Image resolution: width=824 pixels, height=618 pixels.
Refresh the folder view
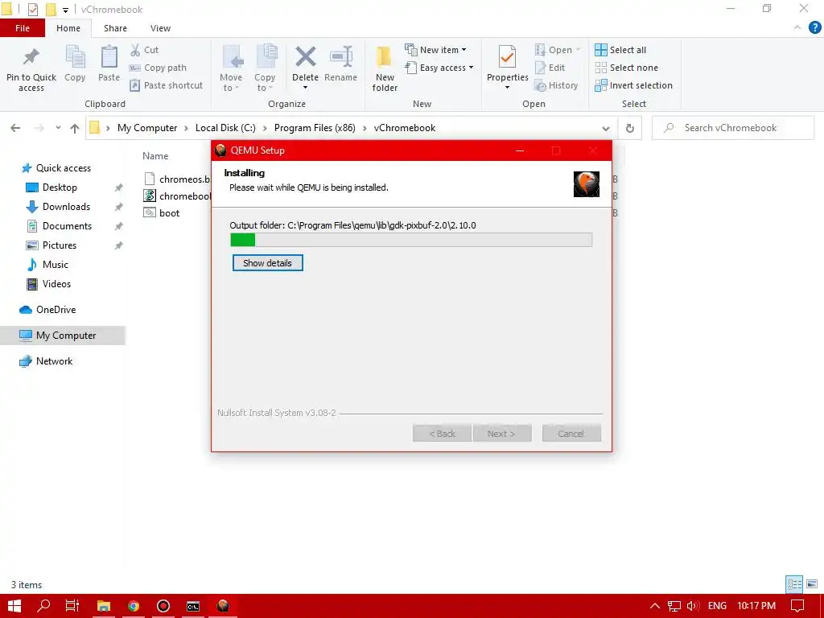coord(629,128)
